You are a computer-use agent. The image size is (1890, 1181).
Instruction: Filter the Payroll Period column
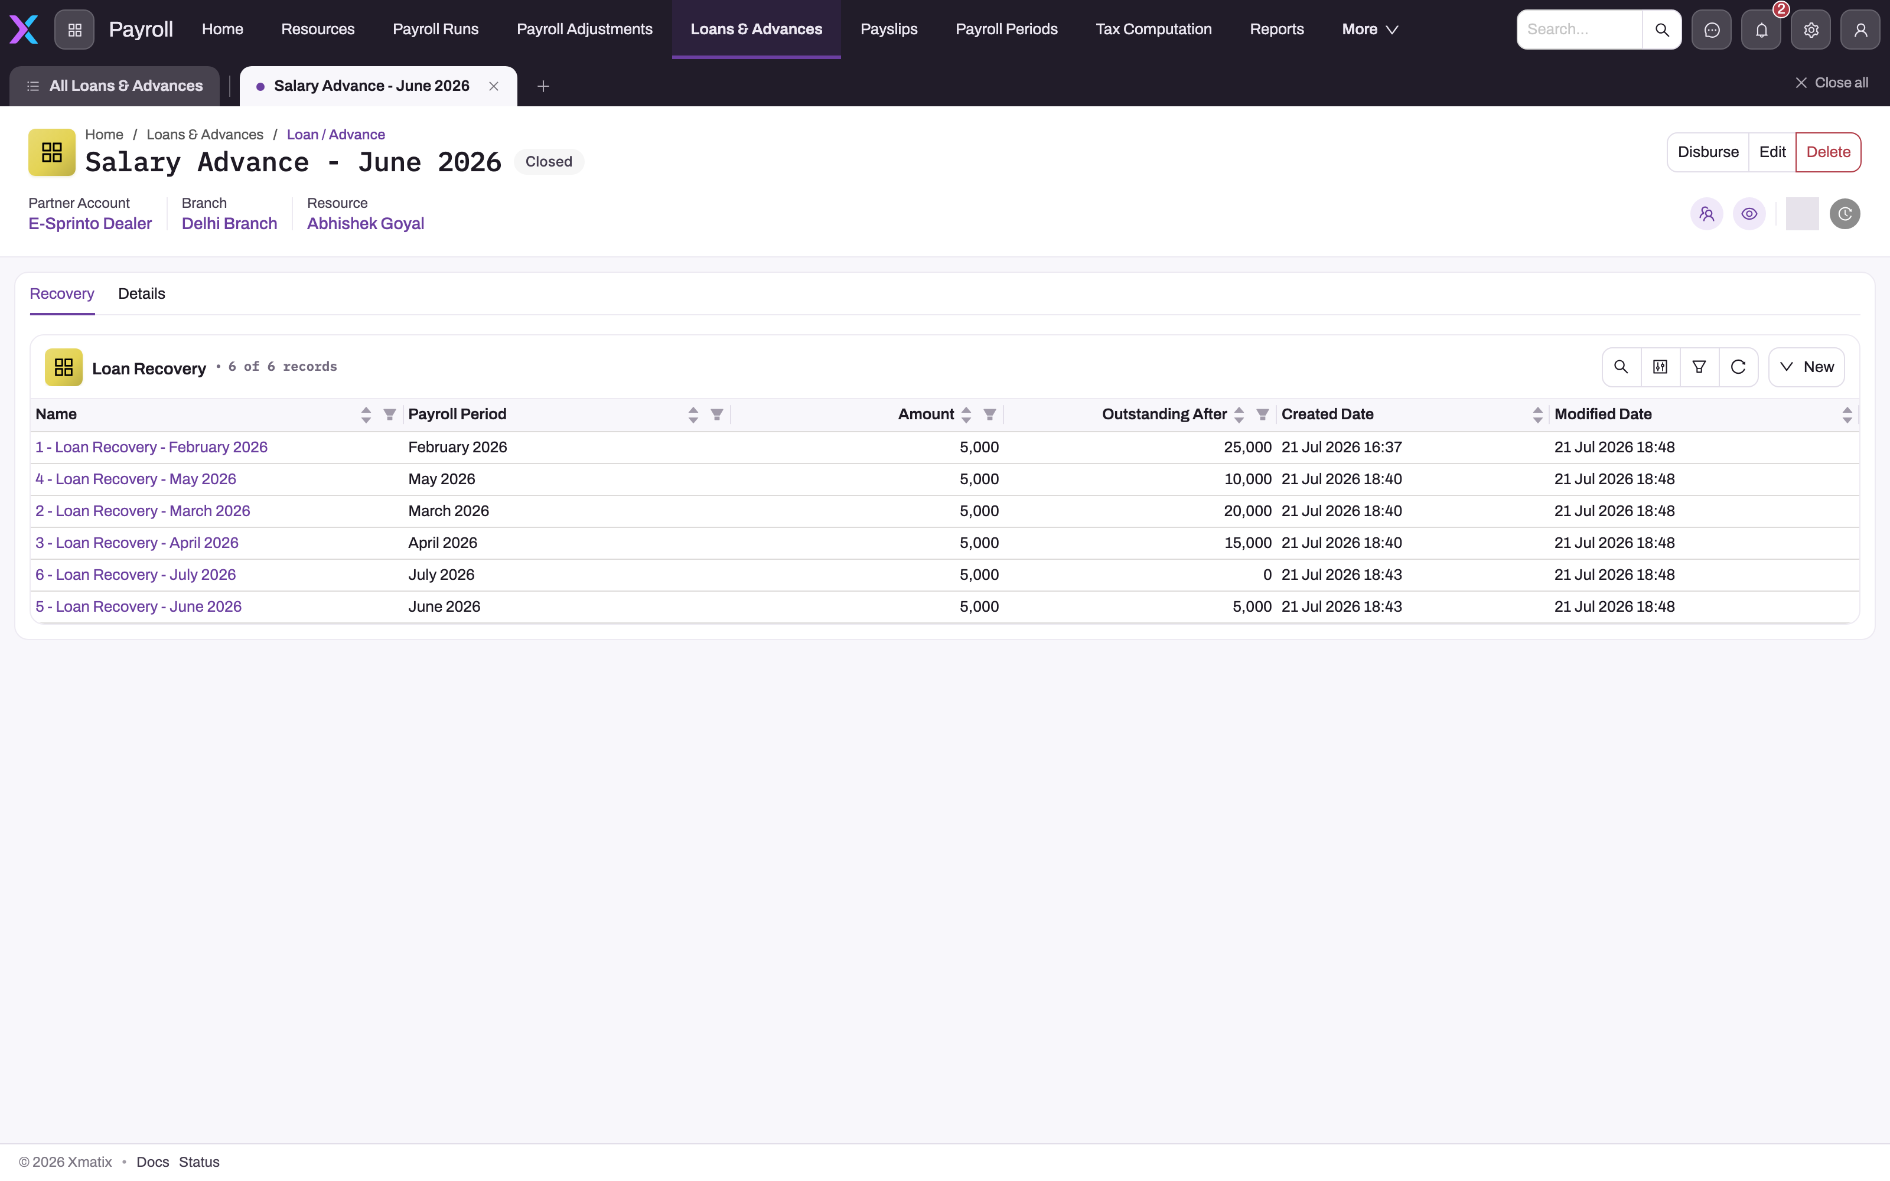pyautogui.click(x=716, y=415)
